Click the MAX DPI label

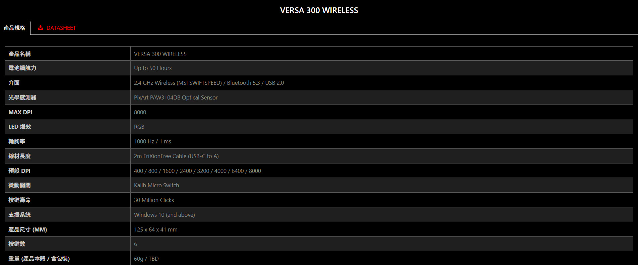[20, 112]
